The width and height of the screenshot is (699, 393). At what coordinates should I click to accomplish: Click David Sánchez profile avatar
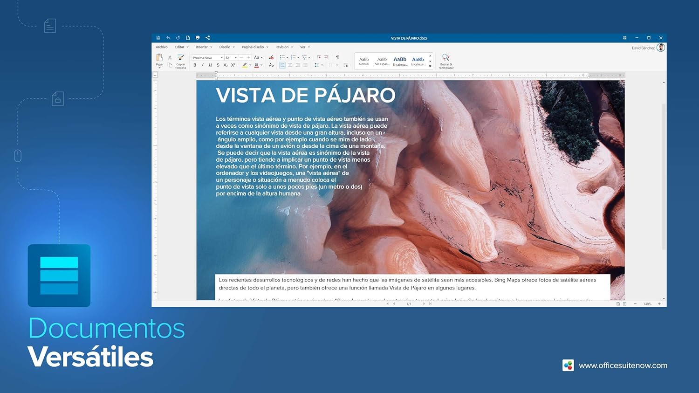[x=660, y=48]
